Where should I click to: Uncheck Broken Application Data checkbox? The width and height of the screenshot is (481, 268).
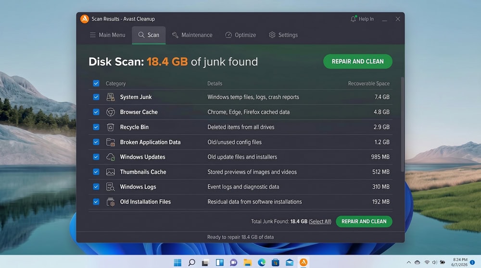(x=96, y=142)
